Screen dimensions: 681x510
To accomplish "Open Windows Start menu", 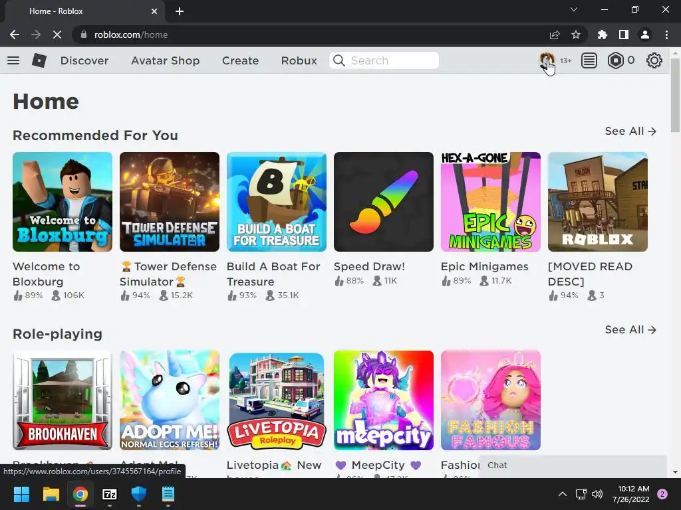I will click(x=21, y=494).
